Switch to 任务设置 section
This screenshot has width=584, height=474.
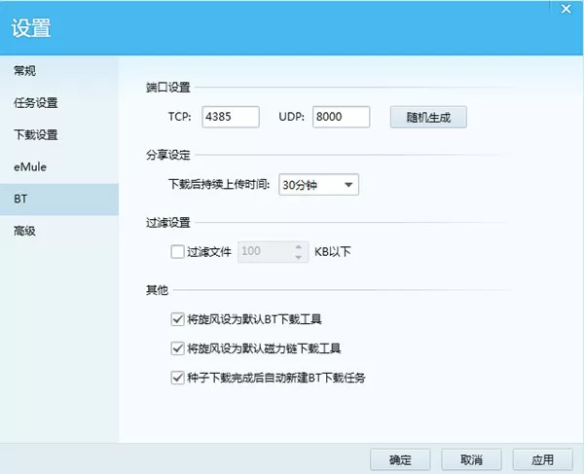[59, 103]
